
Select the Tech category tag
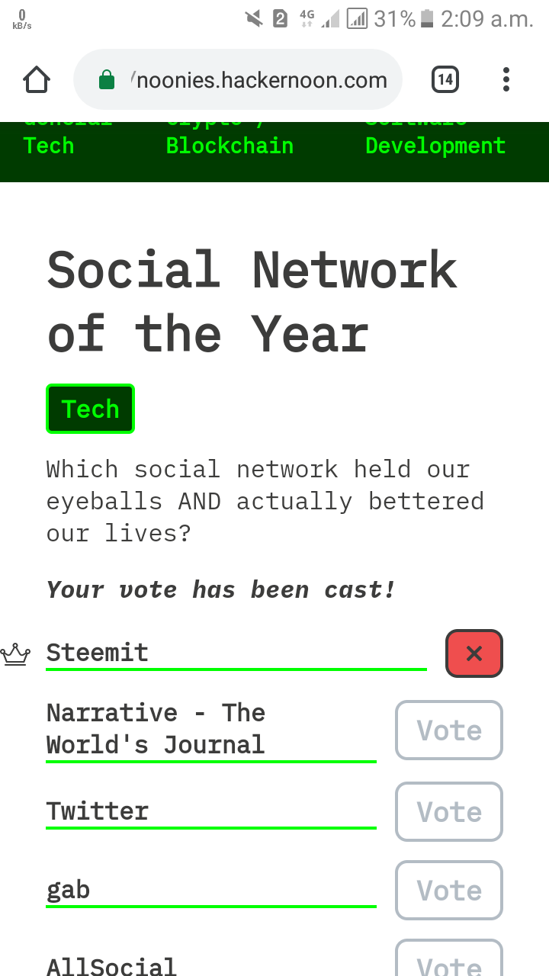(90, 409)
